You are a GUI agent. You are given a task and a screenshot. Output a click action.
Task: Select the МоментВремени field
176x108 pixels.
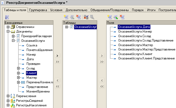(x=38, y=91)
